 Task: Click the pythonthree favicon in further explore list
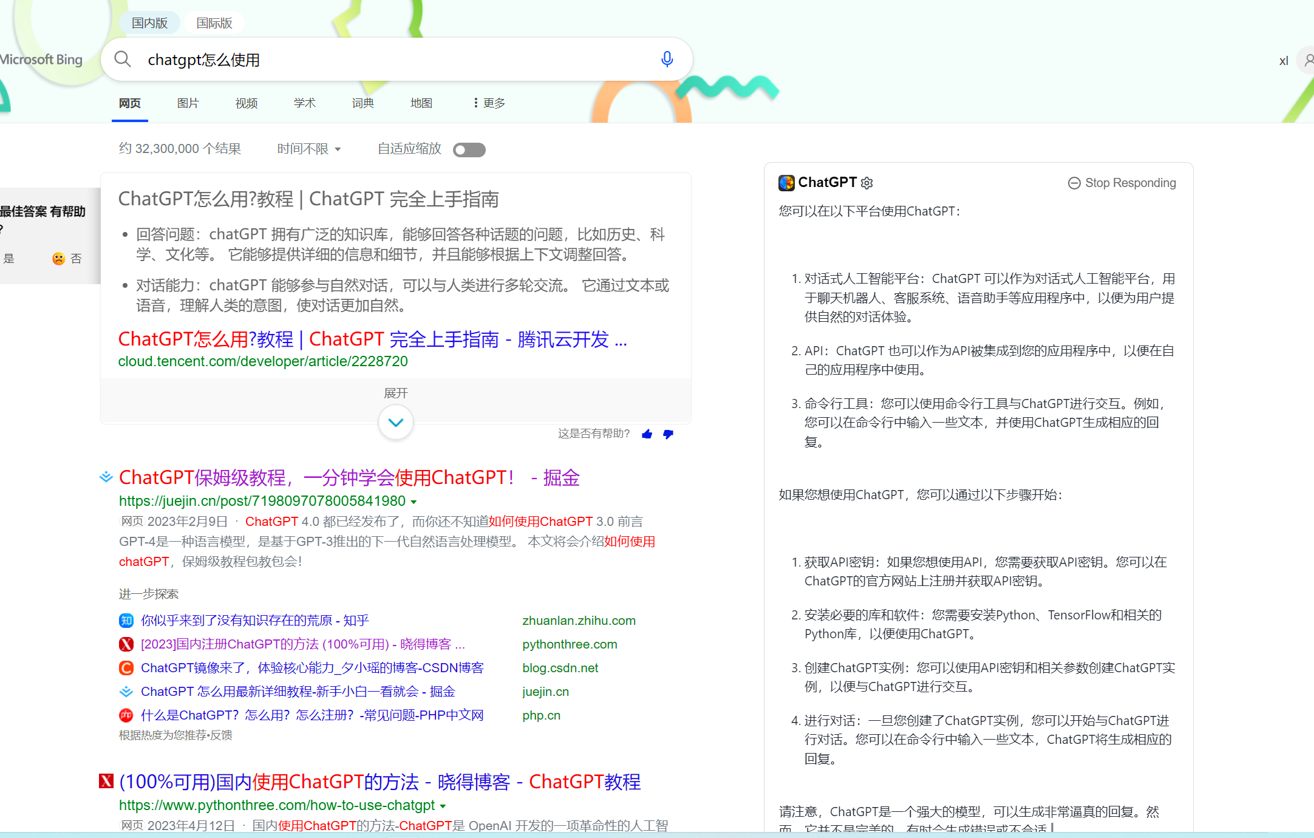point(126,644)
